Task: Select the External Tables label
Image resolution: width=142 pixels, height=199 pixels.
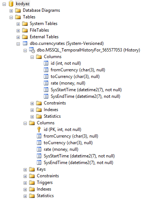Action: tap(44, 37)
